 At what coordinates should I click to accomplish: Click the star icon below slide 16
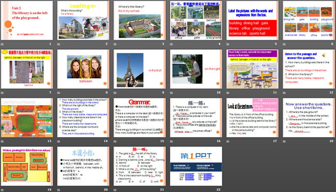click(x=172, y=141)
